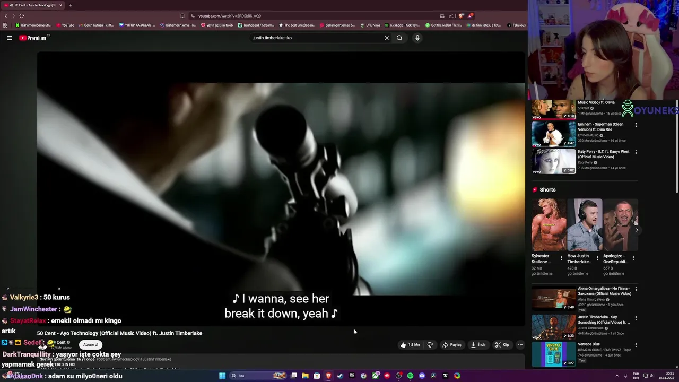
Task: Open options for Apologize OneRepublic short
Action: pyautogui.click(x=633, y=258)
